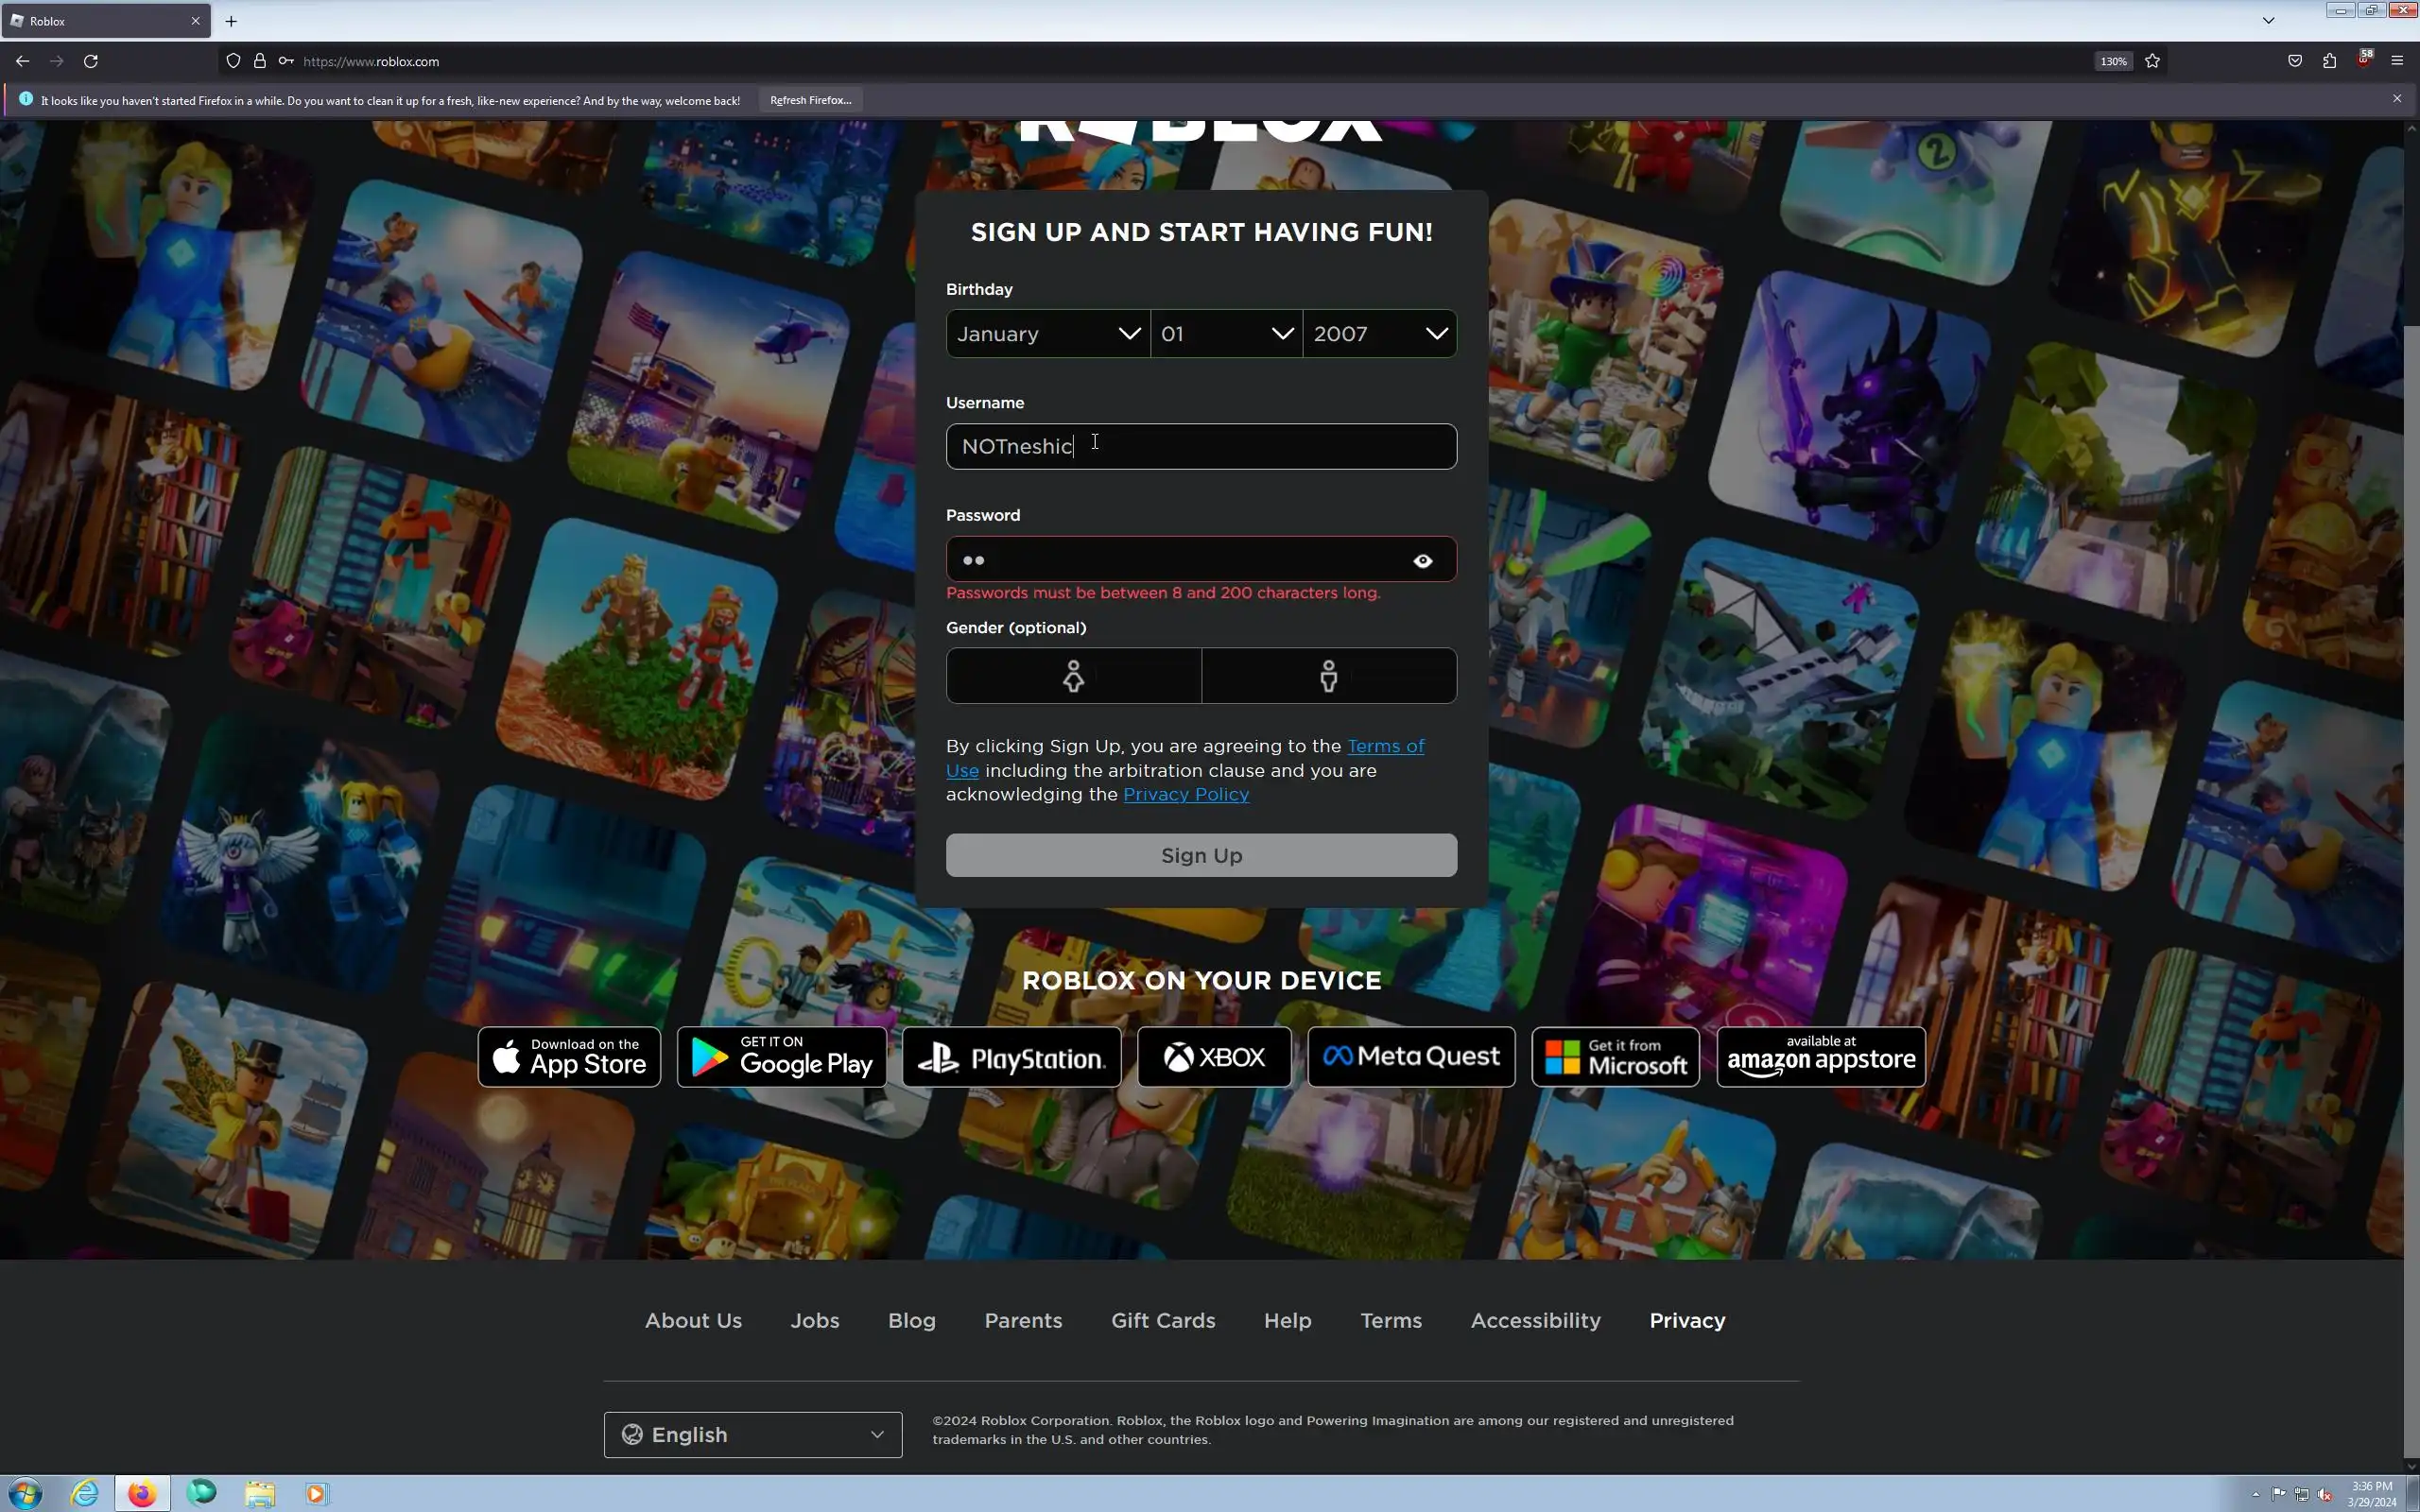
Task: Select the male gender option
Action: point(1328,676)
